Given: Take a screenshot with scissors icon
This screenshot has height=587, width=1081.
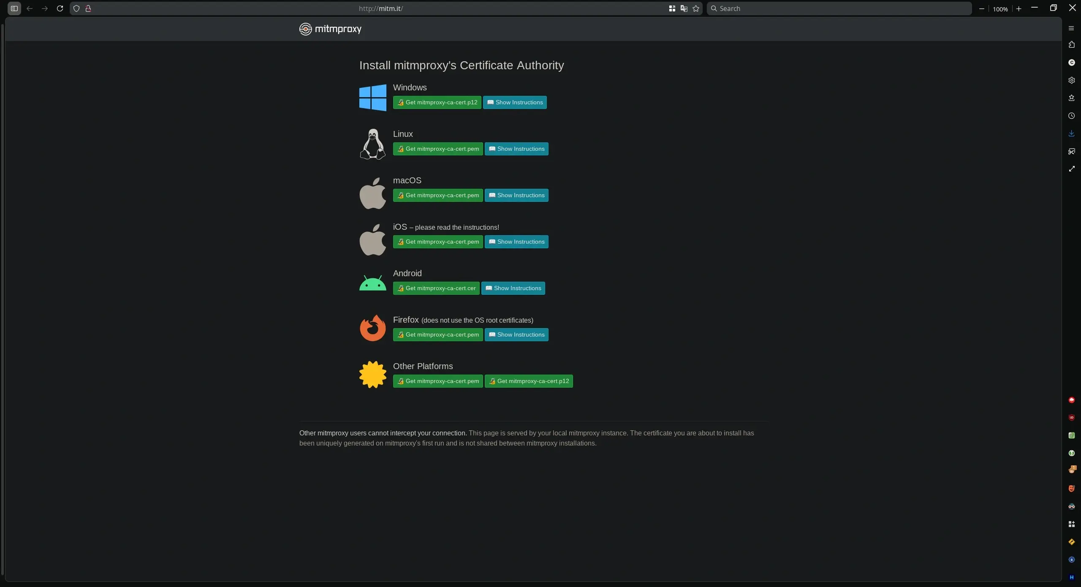Looking at the screenshot, I should click(x=1071, y=151).
